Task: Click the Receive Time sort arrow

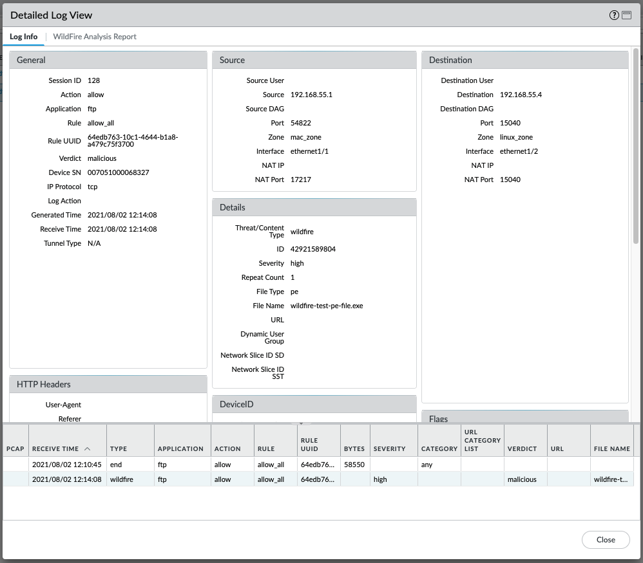Action: point(88,448)
